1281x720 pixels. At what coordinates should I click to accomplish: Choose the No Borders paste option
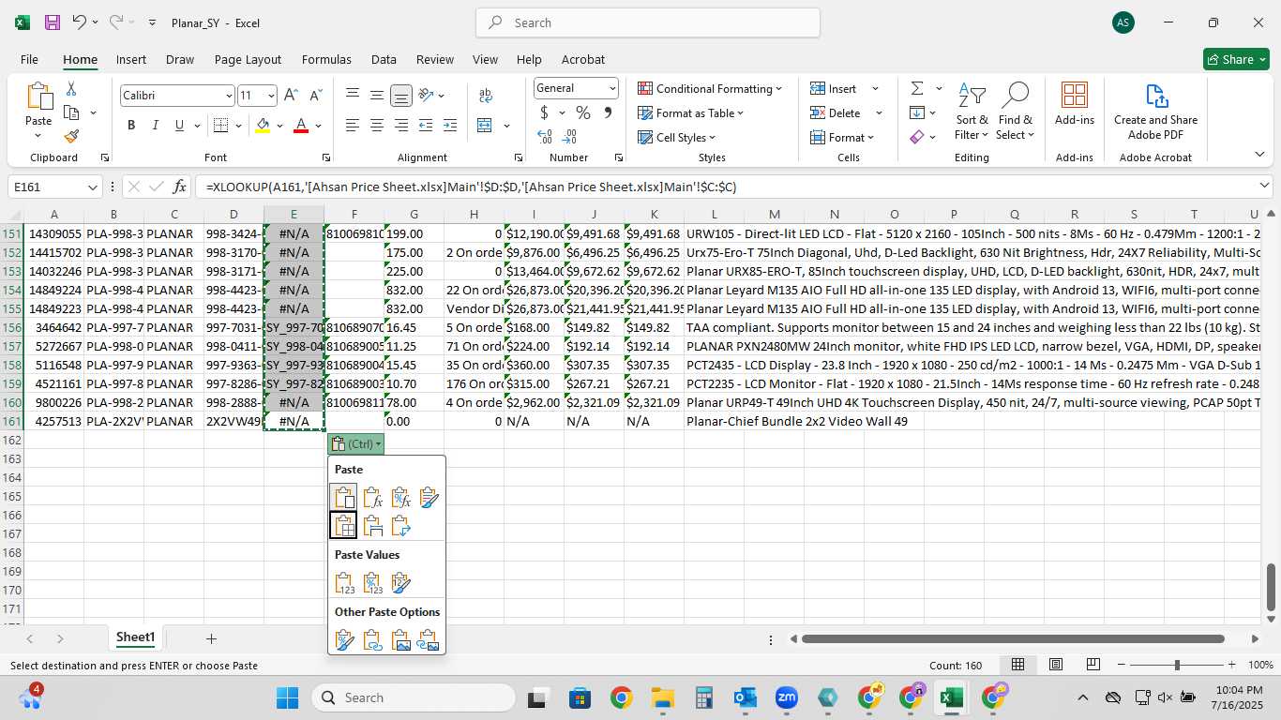click(344, 526)
